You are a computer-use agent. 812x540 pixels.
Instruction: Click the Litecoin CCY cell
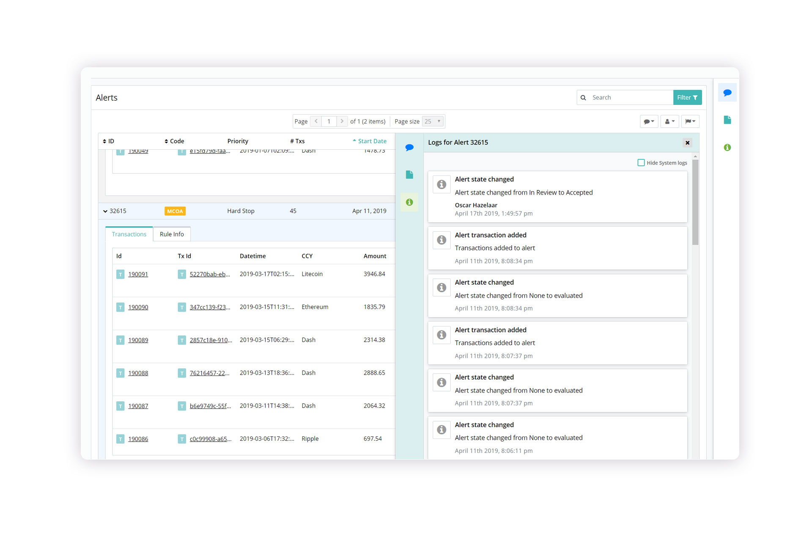[312, 274]
